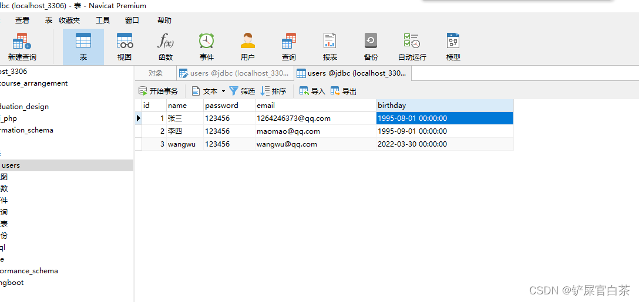The height and width of the screenshot is (302, 639).
Task: Open the Help (帮助) menu
Action: tap(164, 21)
